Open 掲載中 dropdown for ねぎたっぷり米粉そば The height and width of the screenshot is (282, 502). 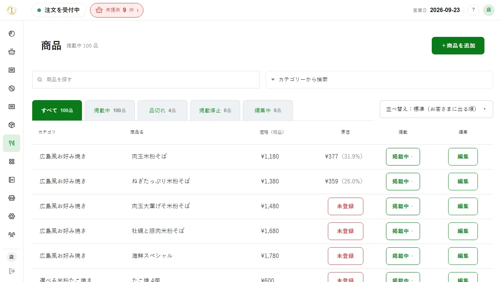[403, 182]
